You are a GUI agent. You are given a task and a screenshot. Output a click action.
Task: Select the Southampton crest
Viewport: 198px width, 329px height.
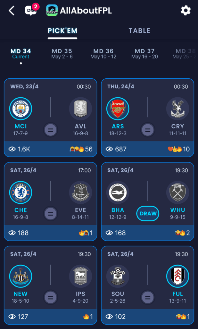pos(118,276)
